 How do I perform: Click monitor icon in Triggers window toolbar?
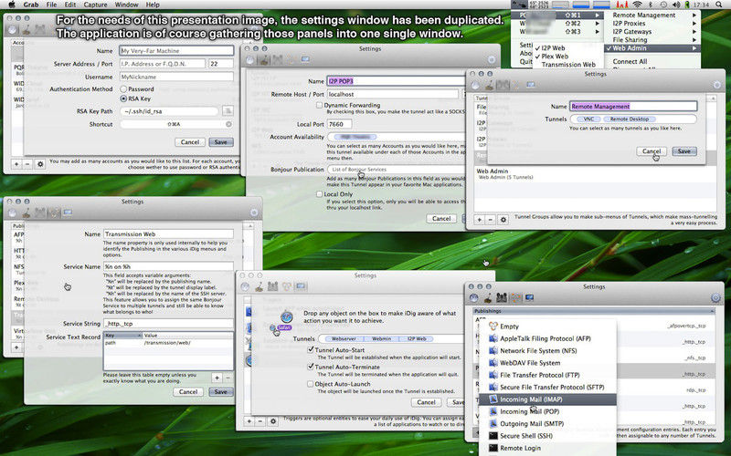[301, 286]
